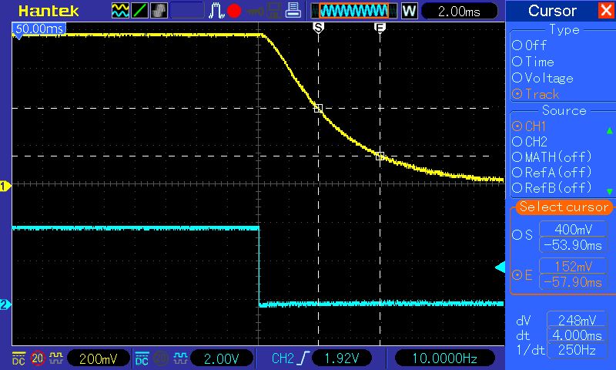This screenshot has height=370, width=616.
Task: Click S cursor -53.90ms time value
Action: [573, 245]
